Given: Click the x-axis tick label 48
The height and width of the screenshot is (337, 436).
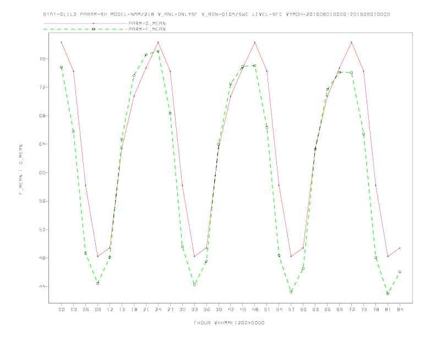Looking at the screenshot, I should point(255,309).
